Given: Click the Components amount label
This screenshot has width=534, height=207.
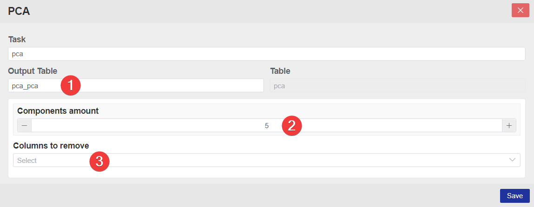Looking at the screenshot, I should pos(58,111).
